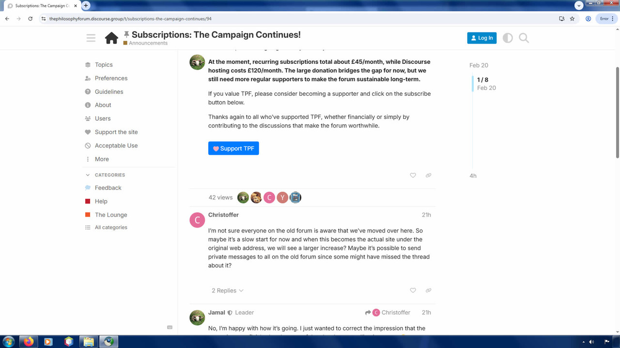Open All categories link
The height and width of the screenshot is (348, 620).
(x=111, y=227)
